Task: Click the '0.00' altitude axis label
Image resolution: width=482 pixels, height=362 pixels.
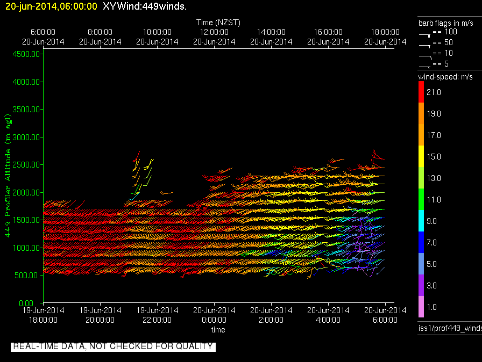Action: [x=26, y=303]
